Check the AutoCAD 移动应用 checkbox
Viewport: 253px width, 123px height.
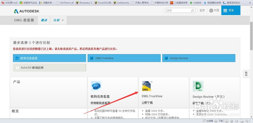(x=17, y=68)
